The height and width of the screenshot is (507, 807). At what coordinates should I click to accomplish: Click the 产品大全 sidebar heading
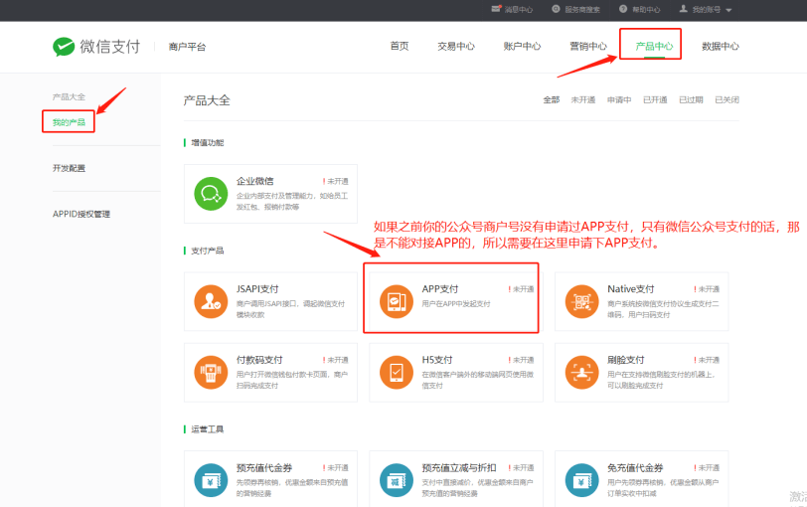(x=69, y=96)
